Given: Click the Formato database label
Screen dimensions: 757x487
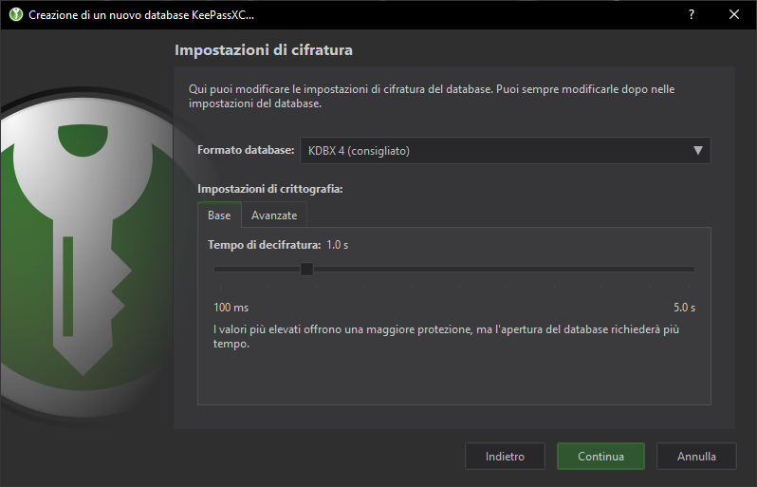Looking at the screenshot, I should tap(246, 150).
